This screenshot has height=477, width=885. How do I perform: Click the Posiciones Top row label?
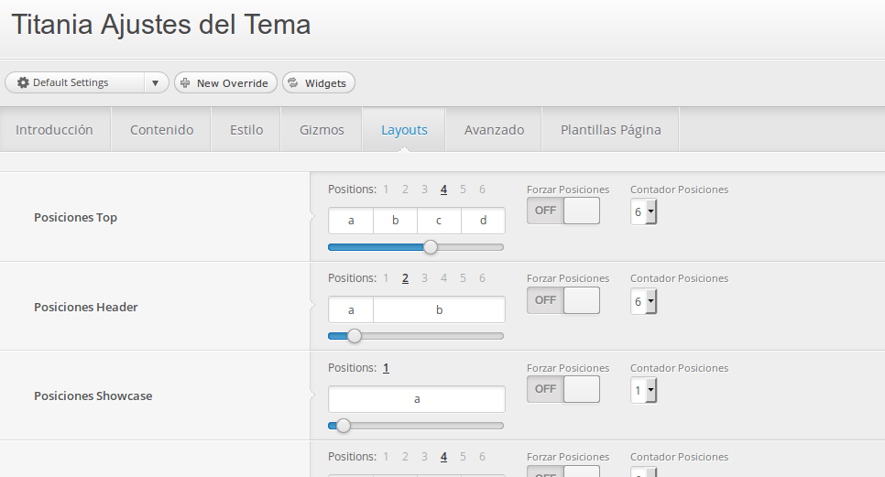tap(76, 218)
